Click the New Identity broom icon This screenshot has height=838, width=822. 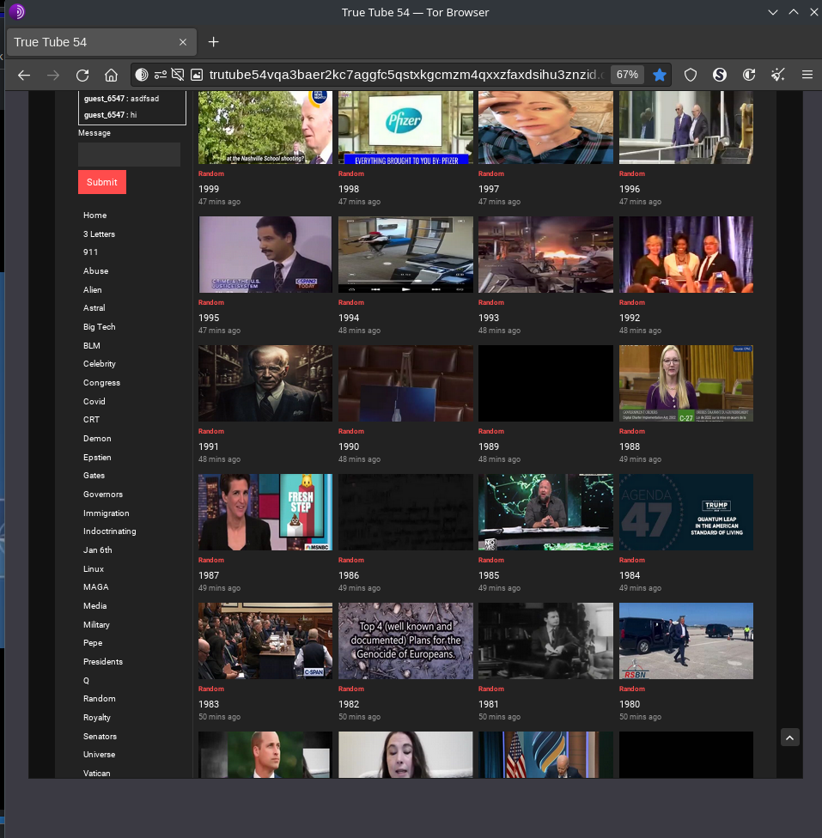pyautogui.click(x=778, y=75)
